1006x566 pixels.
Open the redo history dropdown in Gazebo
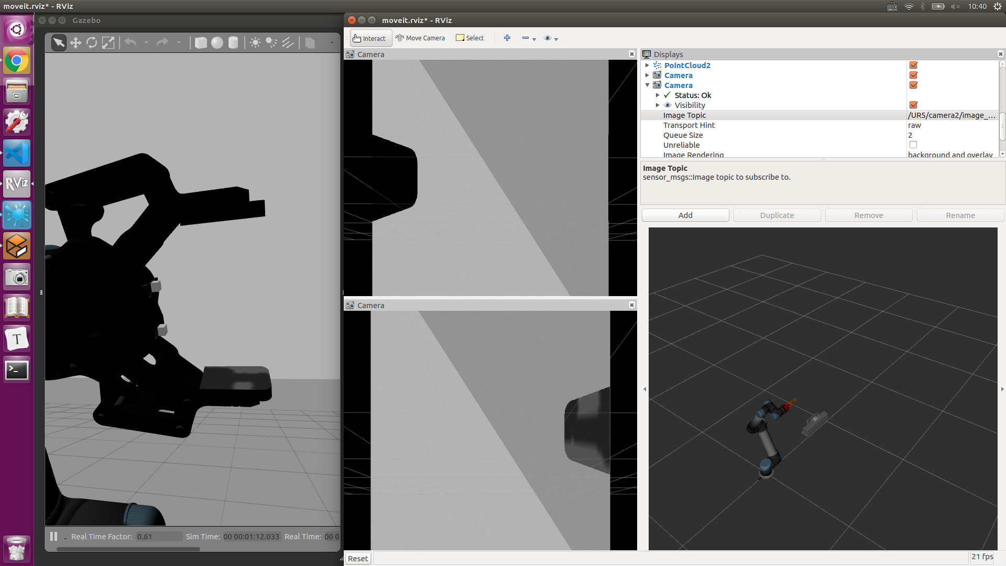point(179,42)
